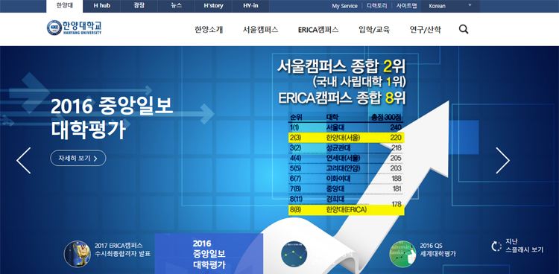
Task: Click the 자세히 보기 button
Action: (x=78, y=158)
